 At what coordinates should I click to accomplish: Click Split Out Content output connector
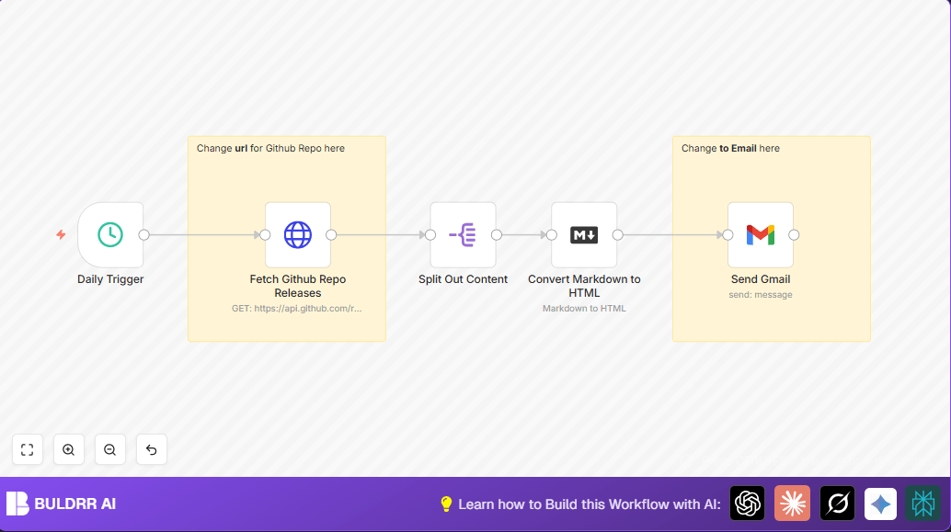496,235
